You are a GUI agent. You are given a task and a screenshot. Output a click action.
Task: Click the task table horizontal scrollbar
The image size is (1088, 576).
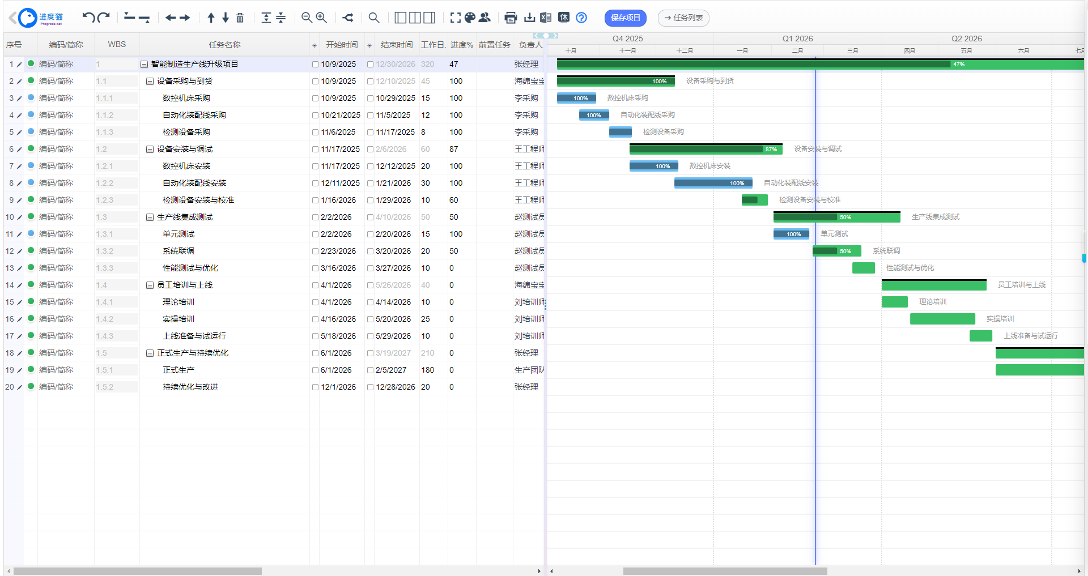pos(138,571)
